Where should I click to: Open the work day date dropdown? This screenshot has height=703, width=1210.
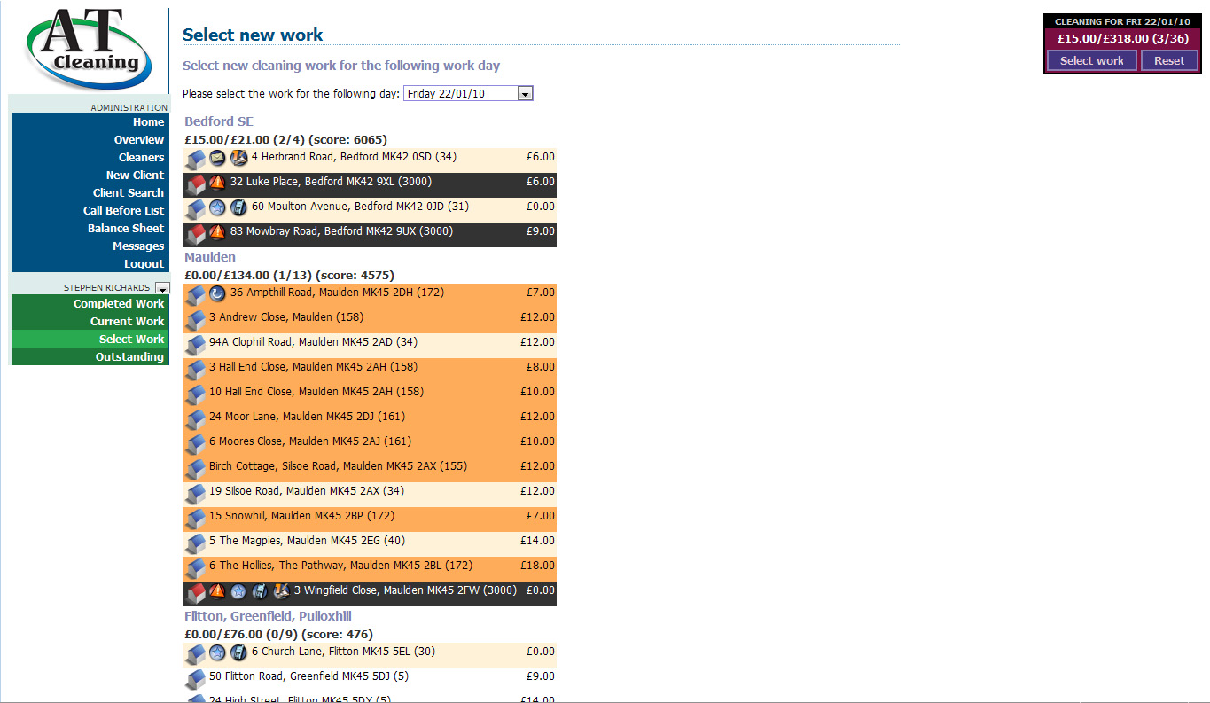[525, 94]
